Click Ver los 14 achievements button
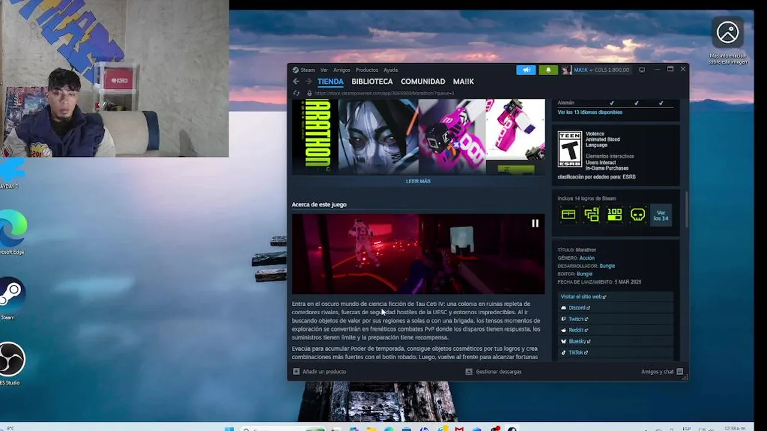The image size is (767, 431). [x=661, y=215]
